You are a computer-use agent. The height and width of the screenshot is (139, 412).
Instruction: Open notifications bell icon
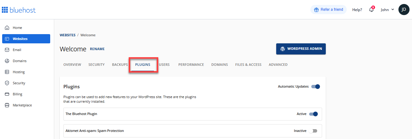[371, 10]
